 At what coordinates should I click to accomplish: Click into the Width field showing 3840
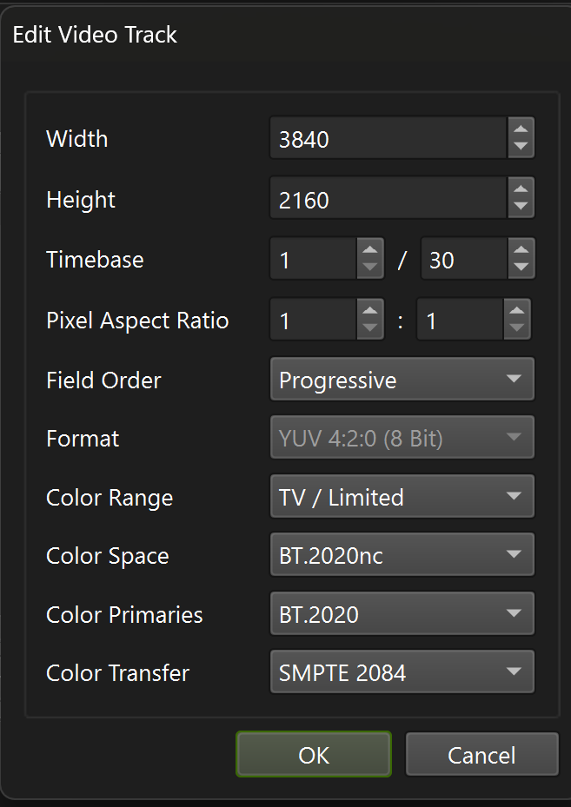(388, 139)
